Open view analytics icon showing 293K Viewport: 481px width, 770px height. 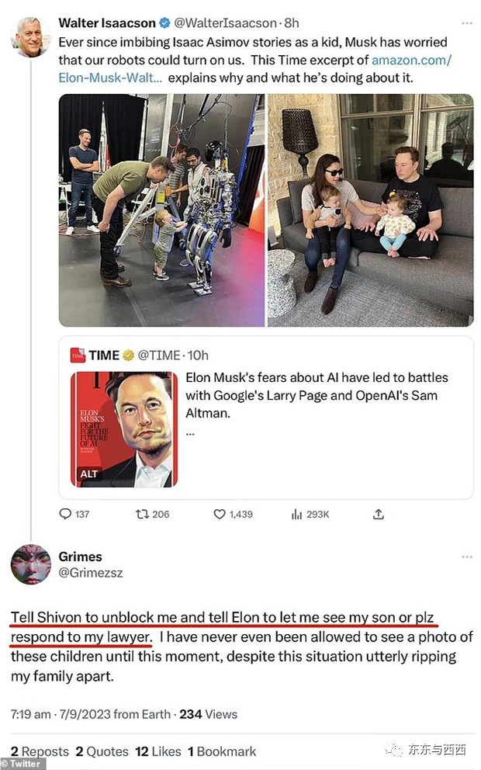[x=296, y=514]
